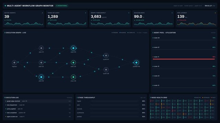This screenshot has width=220, height=123.
Task: Toggle PENDING legend filter in execution graph
Action: (x=115, y=33)
